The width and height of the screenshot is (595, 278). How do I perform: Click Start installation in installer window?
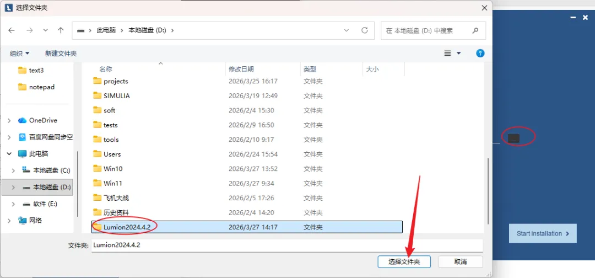click(x=543, y=233)
